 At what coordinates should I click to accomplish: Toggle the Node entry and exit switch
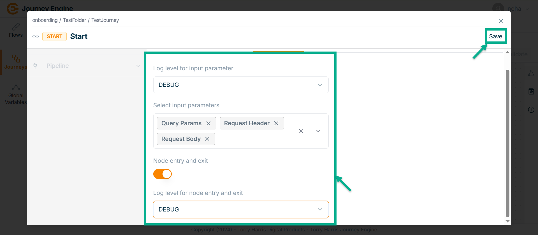163,174
